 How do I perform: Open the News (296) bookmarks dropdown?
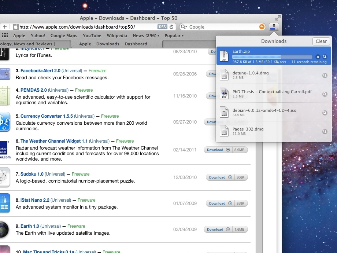click(x=146, y=36)
